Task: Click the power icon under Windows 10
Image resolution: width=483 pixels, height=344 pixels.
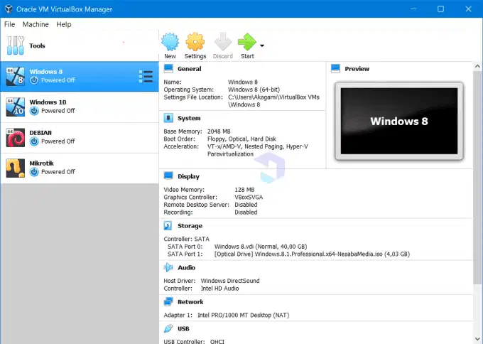Action: coord(34,111)
